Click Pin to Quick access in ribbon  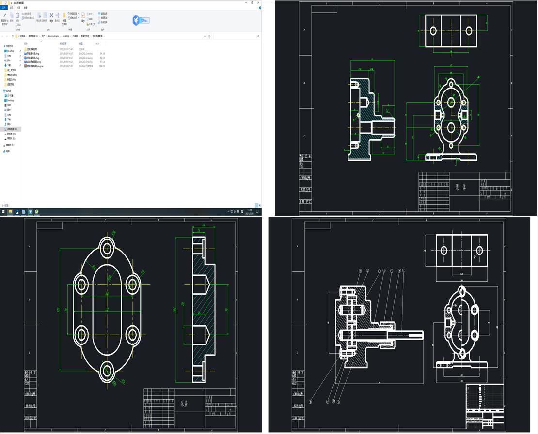pos(5,19)
